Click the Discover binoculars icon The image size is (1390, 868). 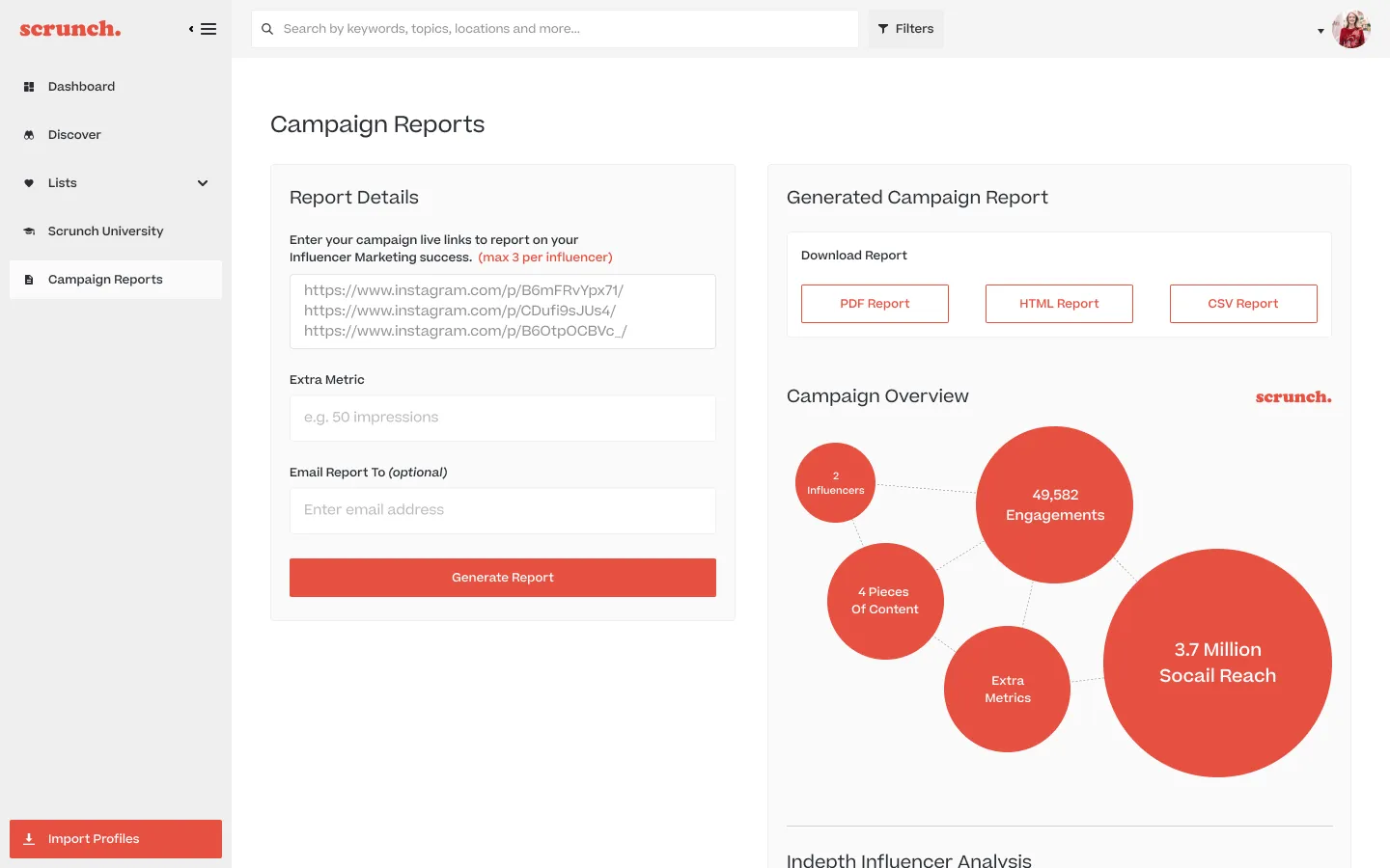coord(29,135)
